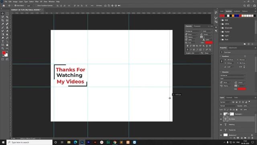Open the History panel dock icon
The height and width of the screenshot is (145, 257).
(x=216, y=12)
